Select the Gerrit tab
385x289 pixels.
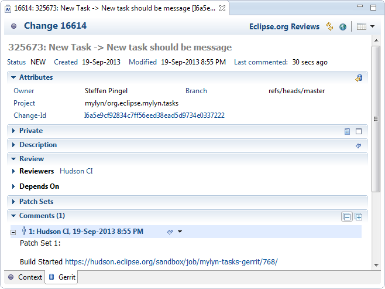62,277
